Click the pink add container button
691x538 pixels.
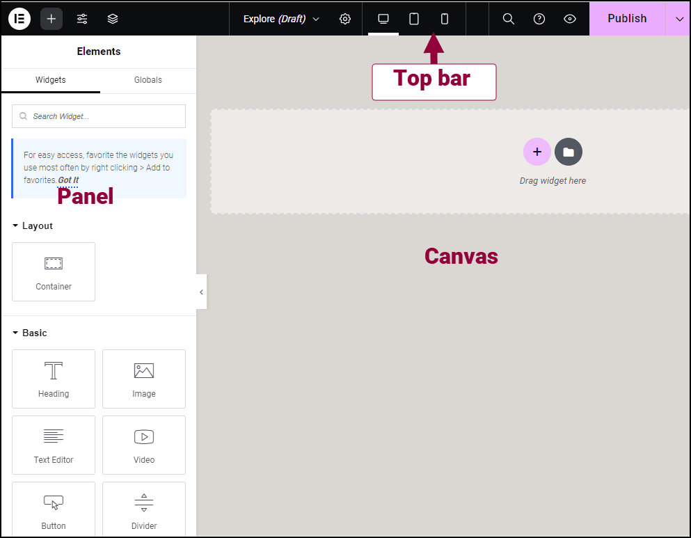coord(537,152)
